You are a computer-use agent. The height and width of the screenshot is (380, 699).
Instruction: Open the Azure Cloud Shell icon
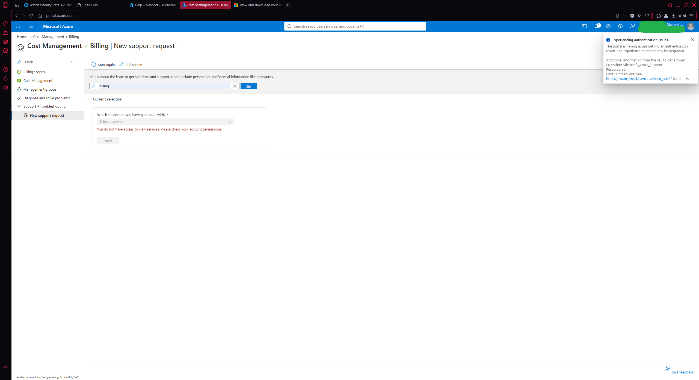[x=584, y=26]
